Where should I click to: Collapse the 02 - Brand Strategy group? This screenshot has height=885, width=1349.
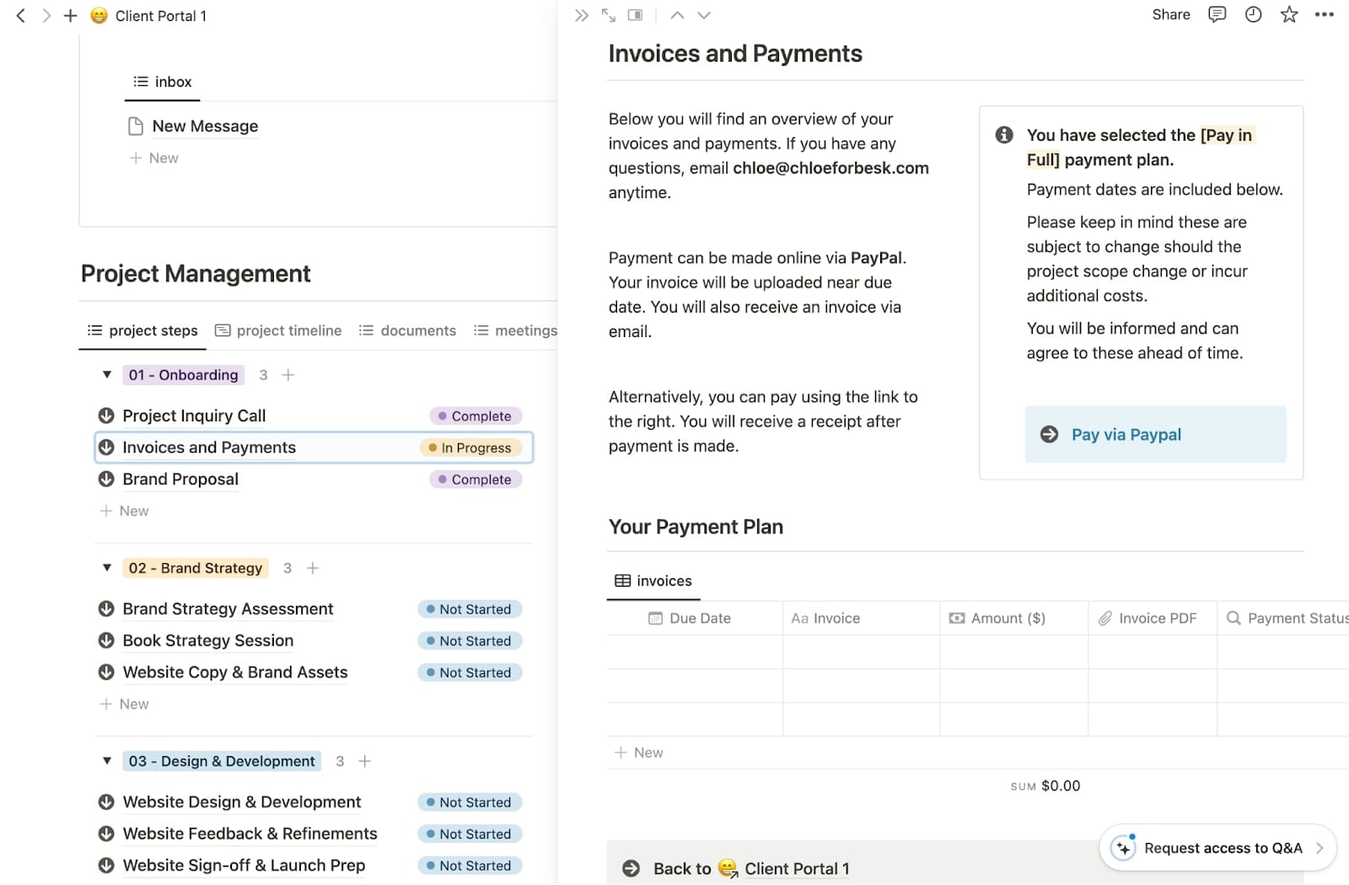[107, 567]
